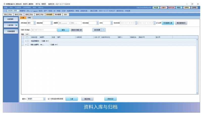Toggle the 全部 checkbox

click(x=157, y=23)
